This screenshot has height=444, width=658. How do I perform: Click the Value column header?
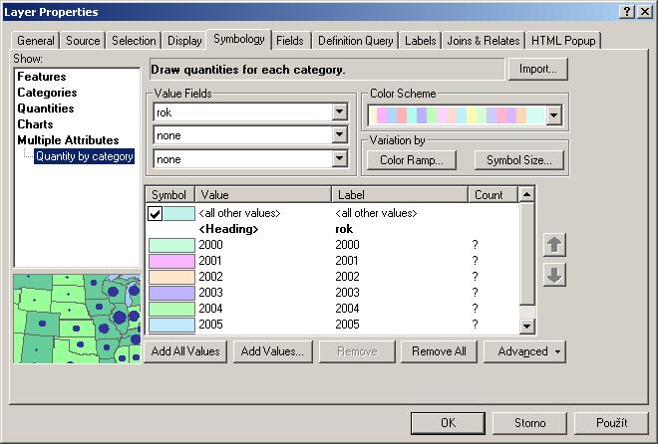[x=263, y=195]
